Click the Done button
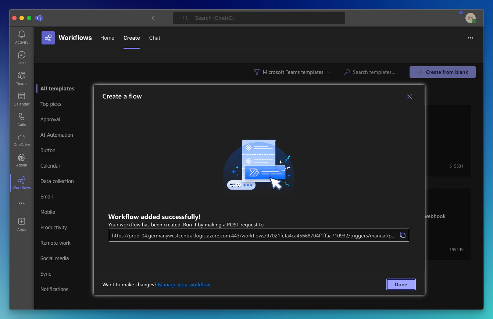This screenshot has width=493, height=319. pos(401,284)
